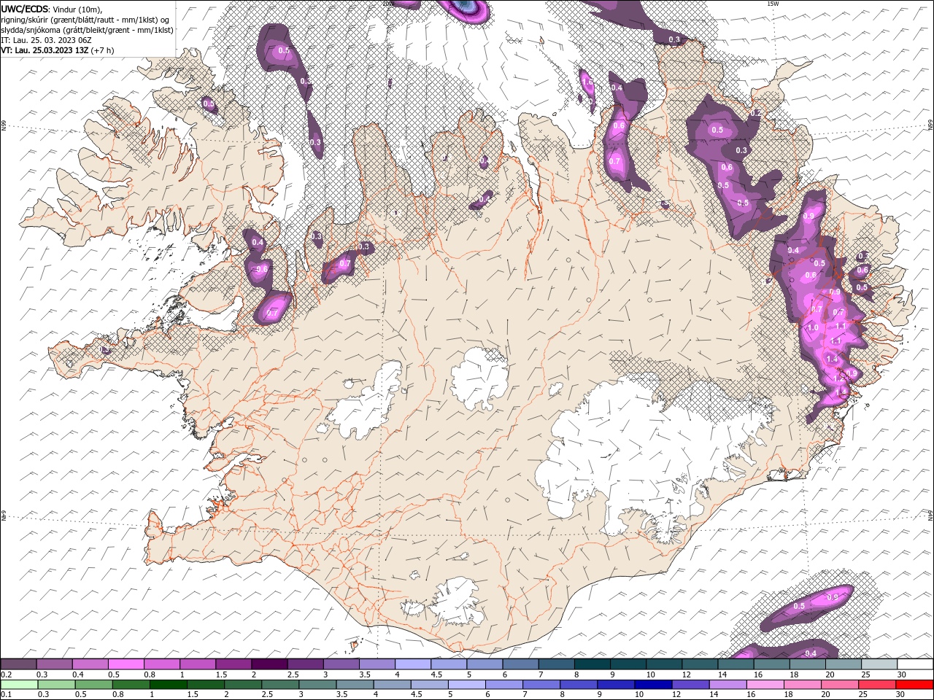Click the '0.1' label under rain legend

pyautogui.click(x=5, y=694)
